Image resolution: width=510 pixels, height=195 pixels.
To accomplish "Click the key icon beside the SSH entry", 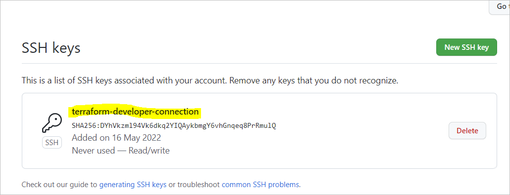I will point(52,123).
